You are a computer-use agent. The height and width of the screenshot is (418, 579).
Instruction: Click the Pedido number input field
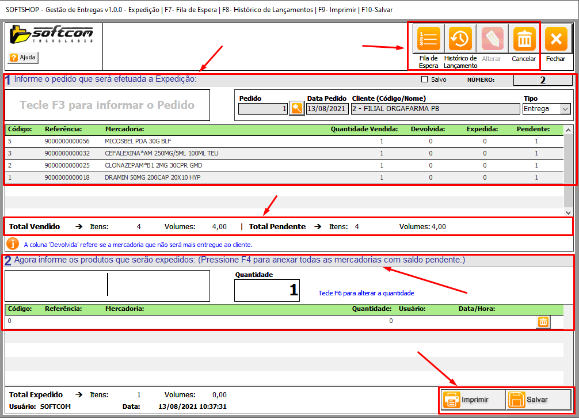pyautogui.click(x=262, y=109)
